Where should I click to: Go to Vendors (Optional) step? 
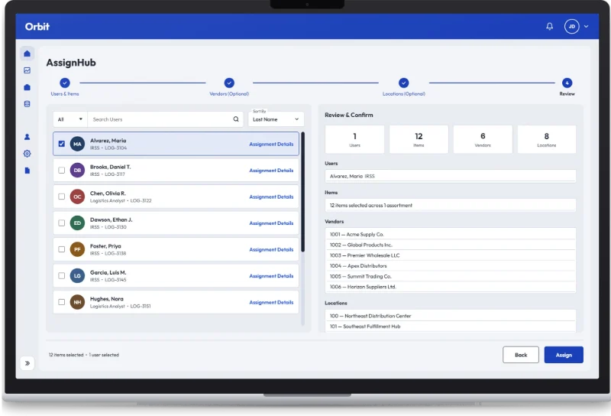point(229,86)
